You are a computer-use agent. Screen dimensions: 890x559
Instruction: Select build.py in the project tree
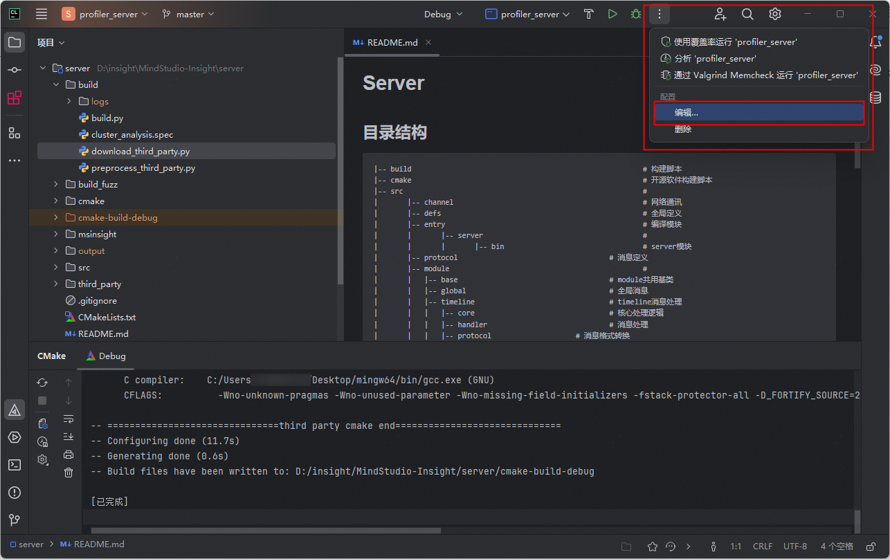[107, 118]
